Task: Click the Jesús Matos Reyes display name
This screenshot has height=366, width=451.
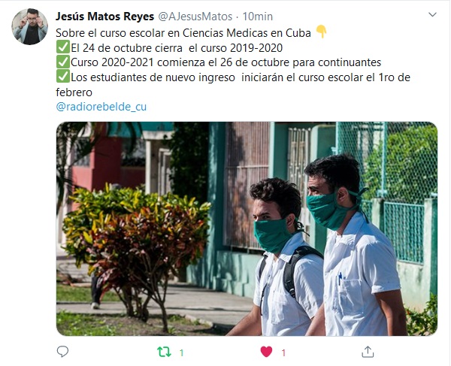Action: click(x=104, y=17)
